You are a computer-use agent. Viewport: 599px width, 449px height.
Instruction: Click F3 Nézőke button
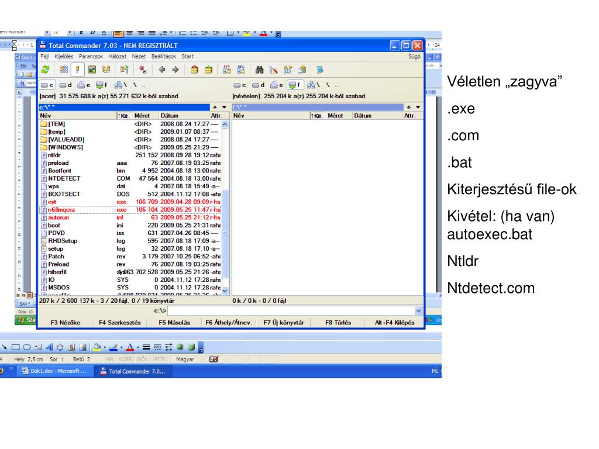66,322
